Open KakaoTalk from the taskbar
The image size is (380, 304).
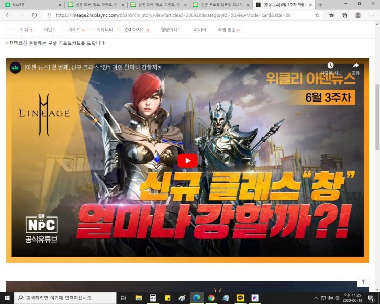(240, 298)
